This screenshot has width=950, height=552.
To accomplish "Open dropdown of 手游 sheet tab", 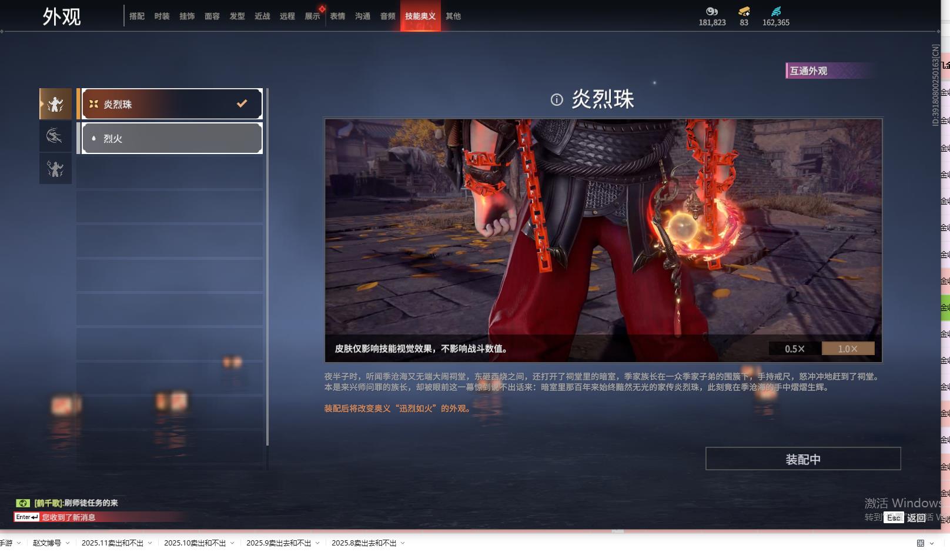I will point(19,543).
